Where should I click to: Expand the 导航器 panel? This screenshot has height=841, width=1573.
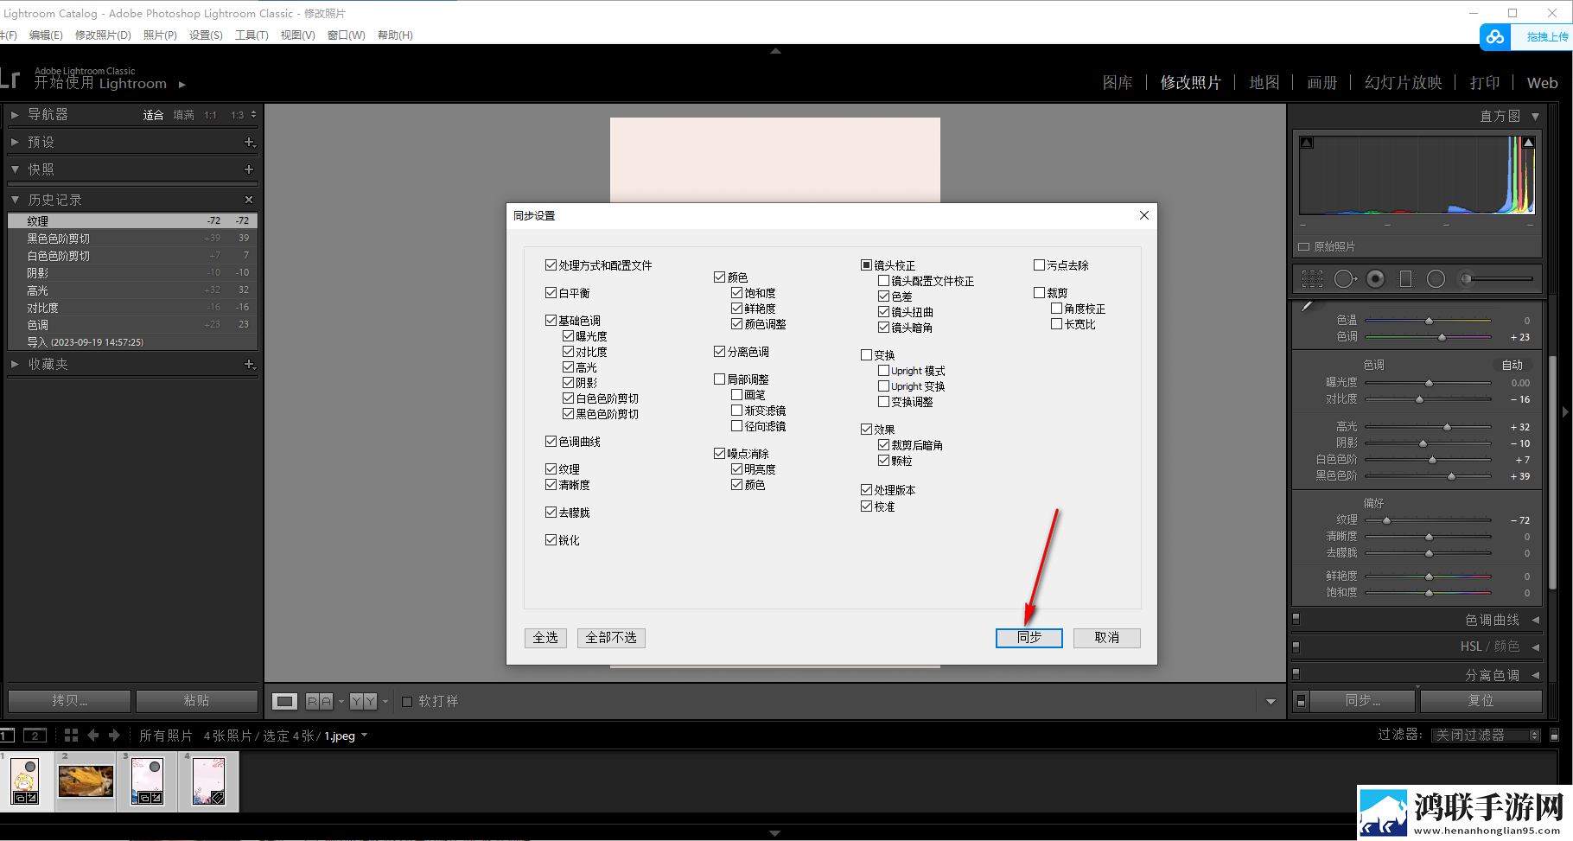pyautogui.click(x=15, y=114)
